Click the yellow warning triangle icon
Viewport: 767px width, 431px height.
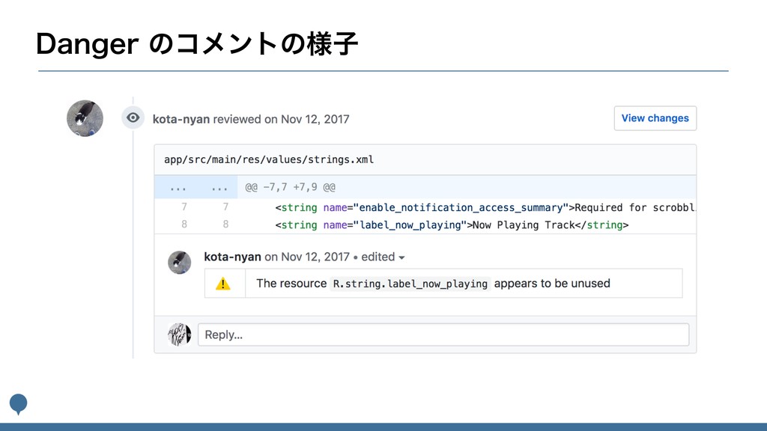click(x=223, y=284)
